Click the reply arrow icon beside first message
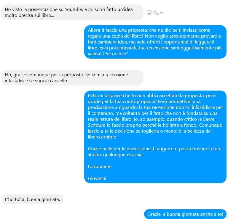228x219 pixels. (x=155, y=12)
